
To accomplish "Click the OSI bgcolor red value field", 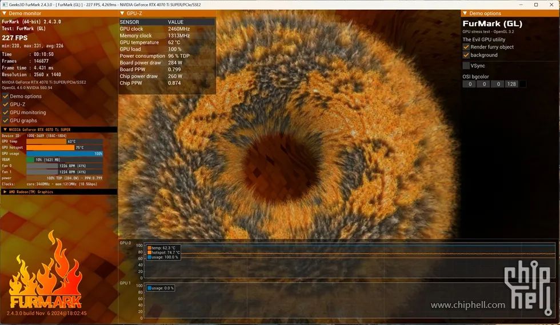I will [470, 84].
